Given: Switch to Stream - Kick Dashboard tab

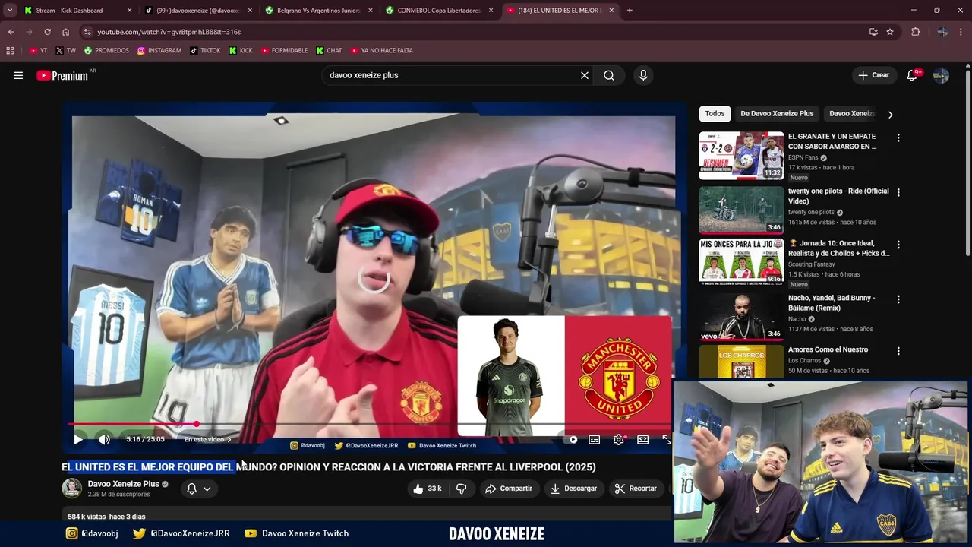Looking at the screenshot, I should pos(78,11).
